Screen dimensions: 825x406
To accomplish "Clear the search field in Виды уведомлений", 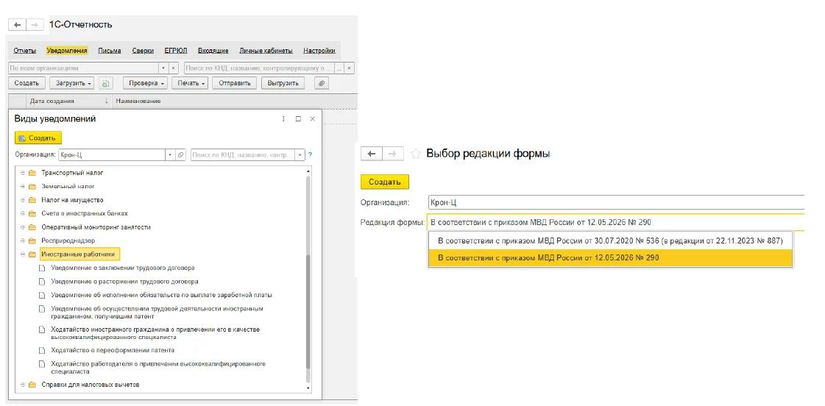I will pos(300,154).
